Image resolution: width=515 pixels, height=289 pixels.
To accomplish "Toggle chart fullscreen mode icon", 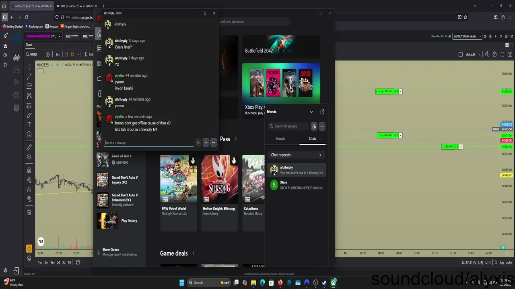I will 502,54.
